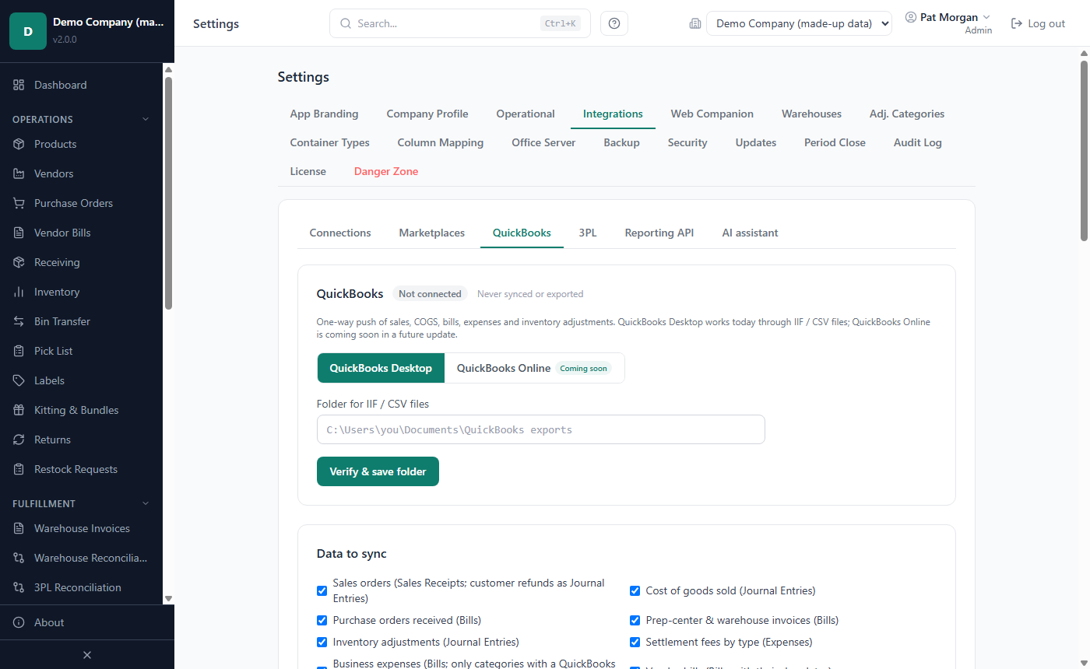Select the QuickBooks Desktop option
1090x669 pixels.
[381, 368]
